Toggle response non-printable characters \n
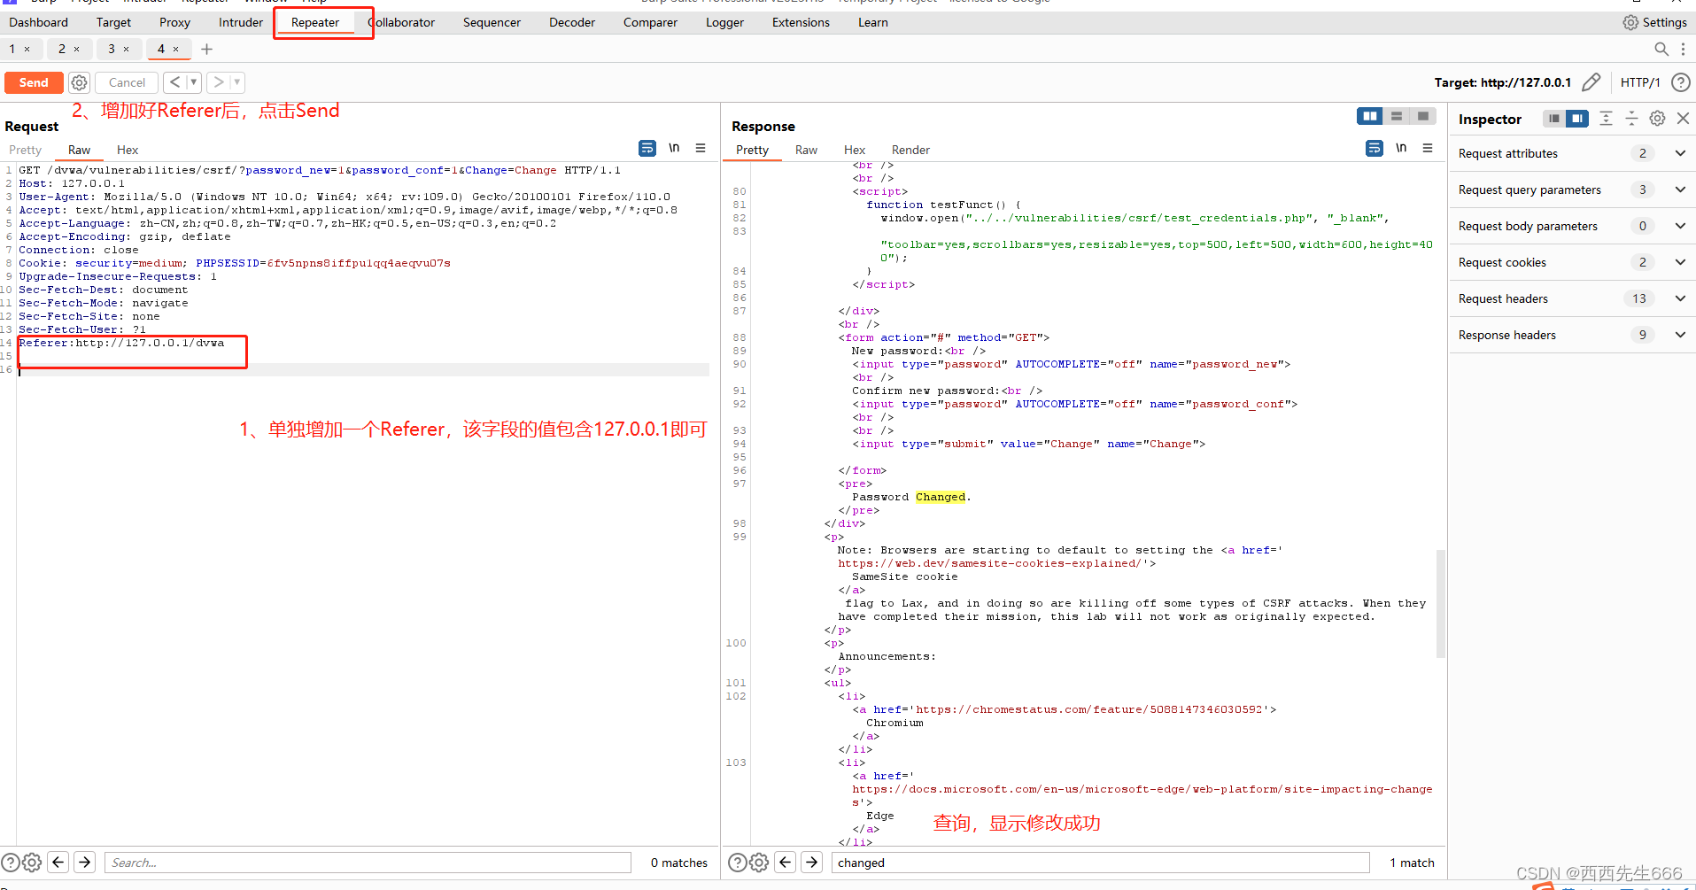Viewport: 1696px width, 890px height. [x=1401, y=148]
